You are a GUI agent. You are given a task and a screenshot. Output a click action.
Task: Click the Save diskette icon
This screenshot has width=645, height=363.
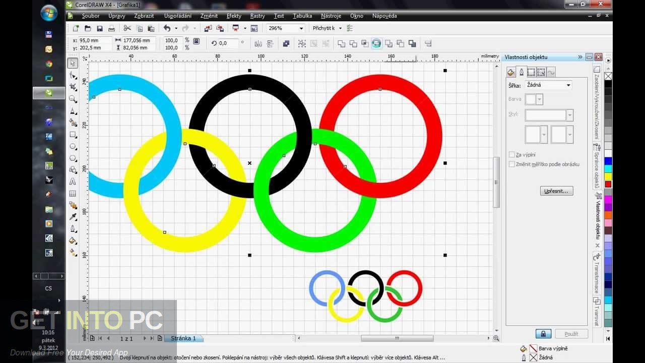coord(99,28)
